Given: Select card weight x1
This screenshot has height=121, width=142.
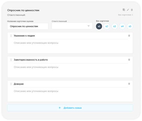Looking at the screenshot, I should click(99, 26).
